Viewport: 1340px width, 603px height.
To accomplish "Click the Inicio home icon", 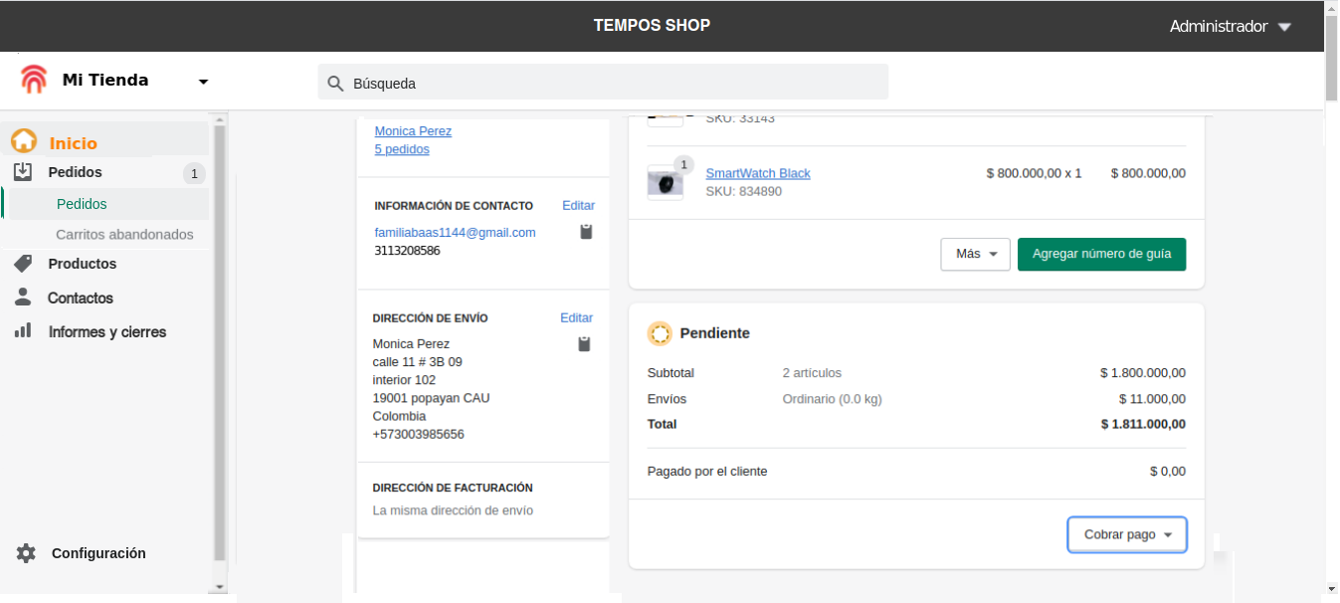I will (24, 142).
